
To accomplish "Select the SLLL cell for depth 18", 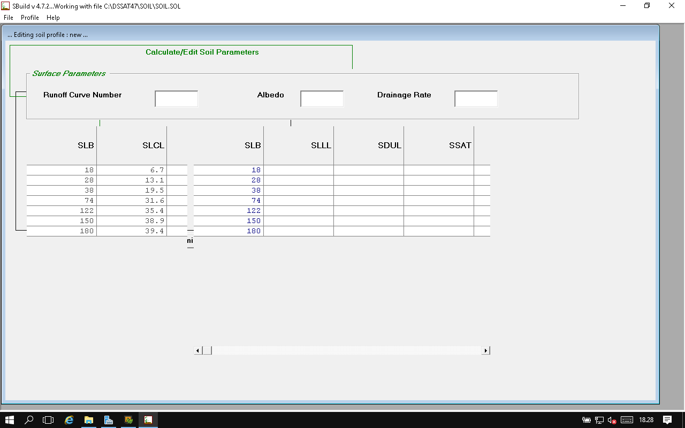I will (x=299, y=170).
